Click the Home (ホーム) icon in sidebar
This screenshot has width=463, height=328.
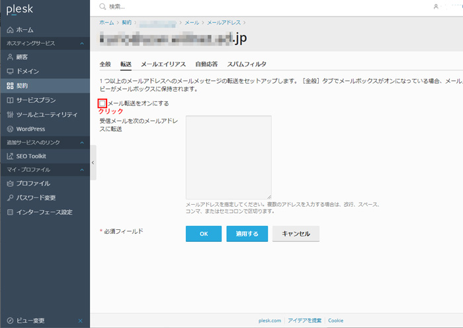[10, 30]
